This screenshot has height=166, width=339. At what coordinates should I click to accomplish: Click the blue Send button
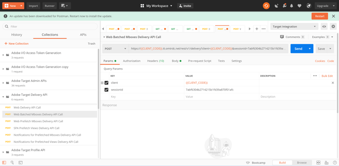coord(298,49)
